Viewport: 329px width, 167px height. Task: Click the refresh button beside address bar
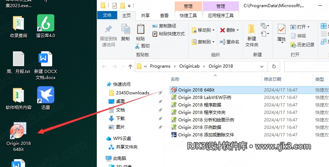[274, 67]
